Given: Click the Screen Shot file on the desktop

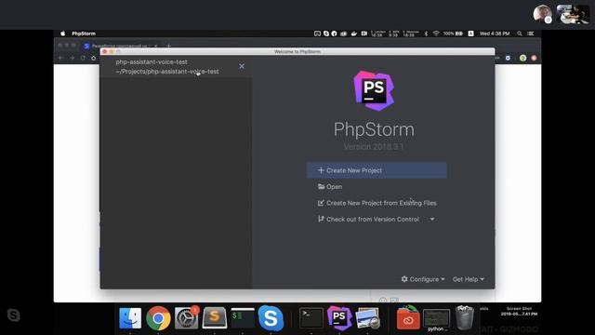Looking at the screenshot, I should [x=519, y=312].
